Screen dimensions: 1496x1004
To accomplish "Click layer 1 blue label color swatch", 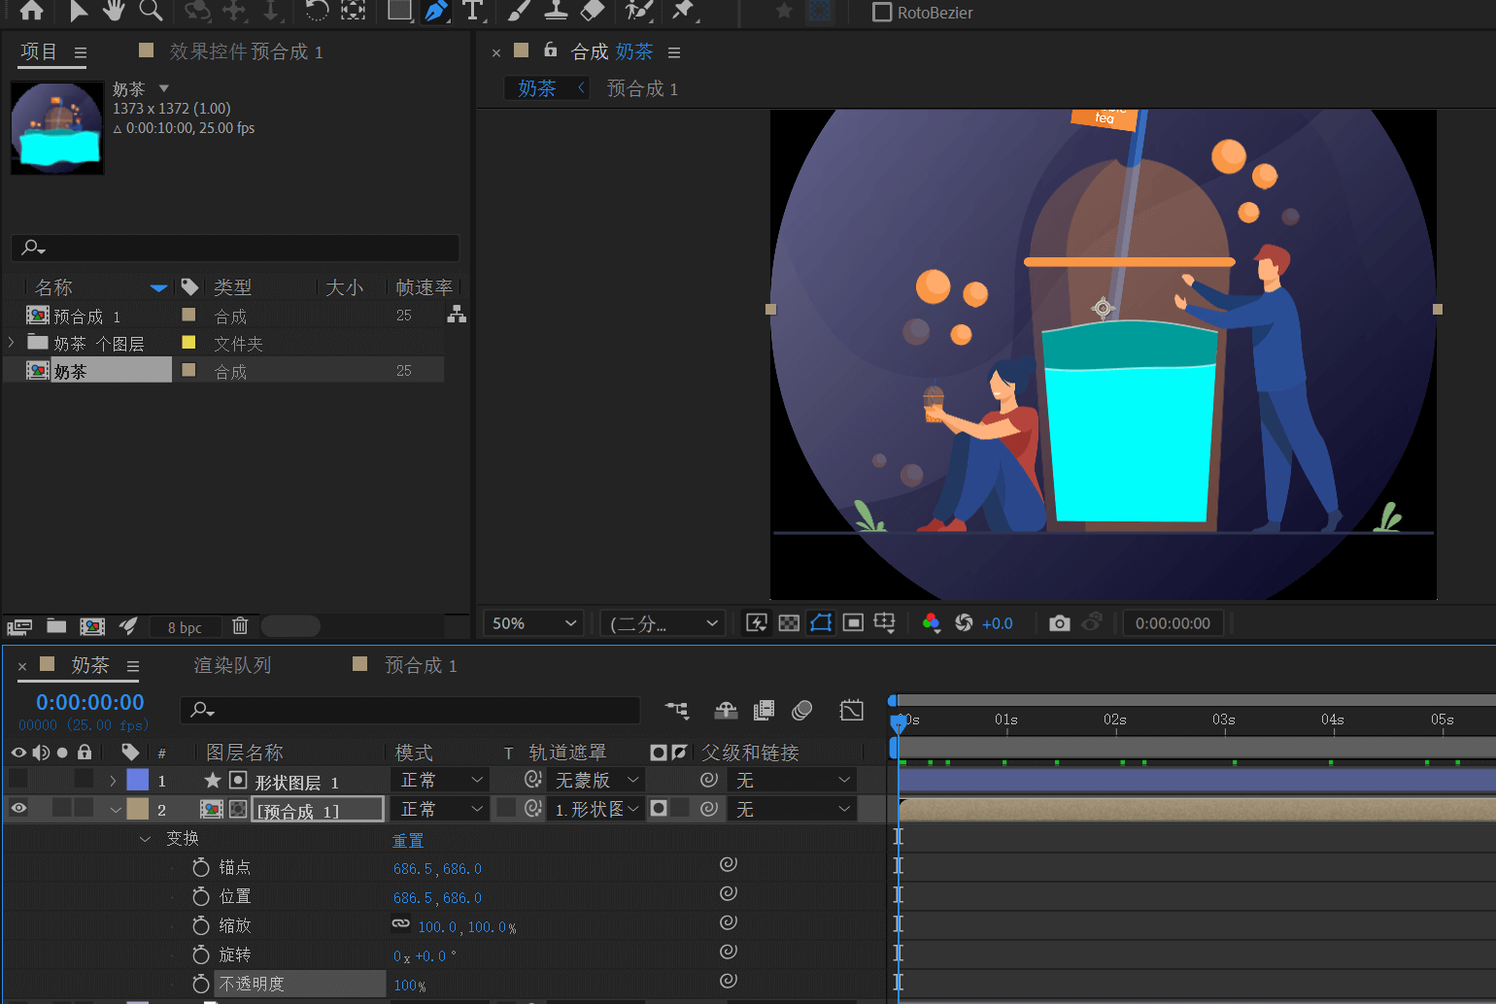I will pos(138,780).
